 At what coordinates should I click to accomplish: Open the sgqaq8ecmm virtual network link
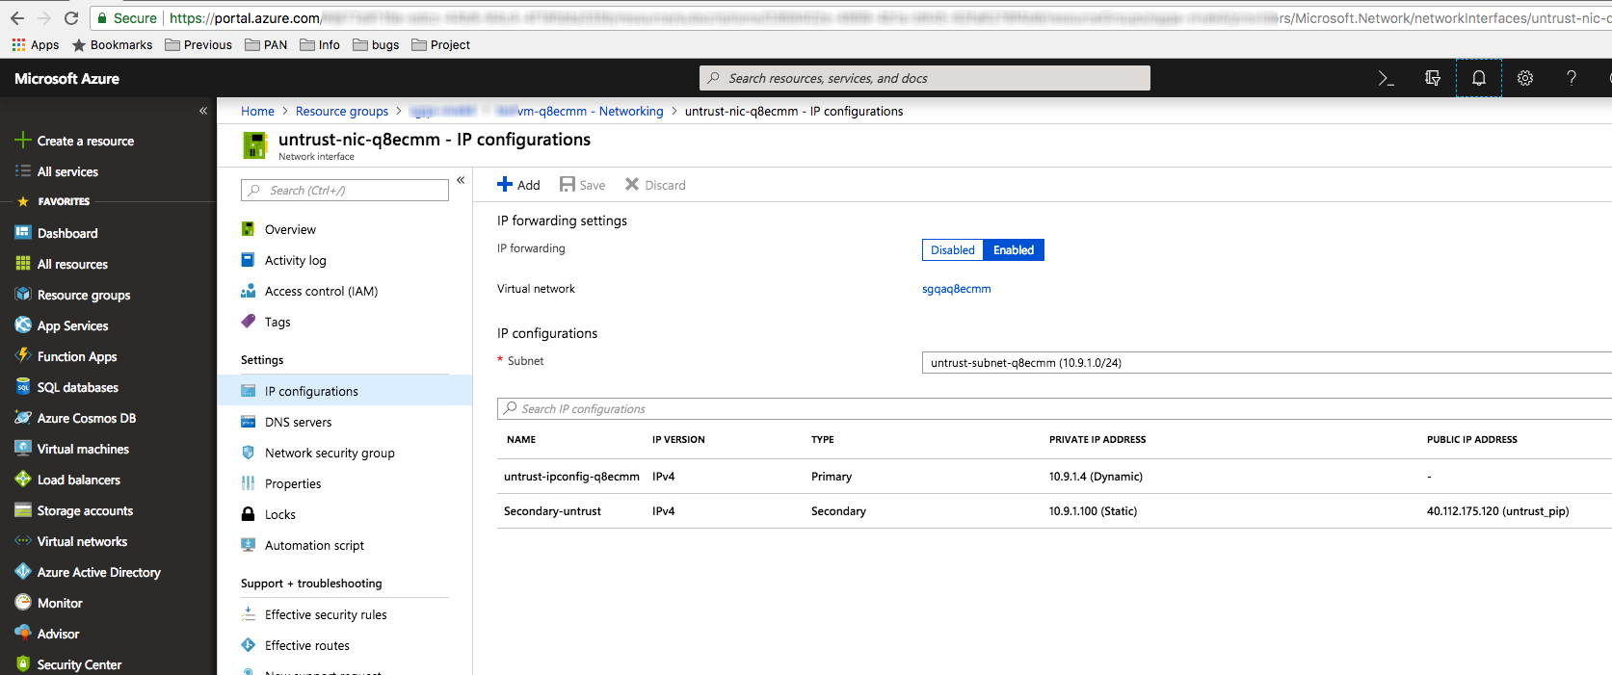pyautogui.click(x=956, y=289)
